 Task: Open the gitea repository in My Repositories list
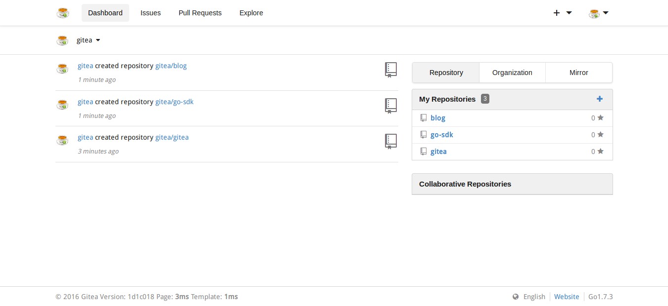click(438, 152)
